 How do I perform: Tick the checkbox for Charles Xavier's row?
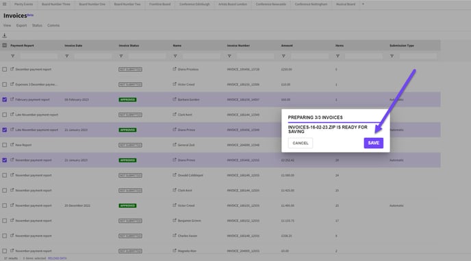(5, 236)
